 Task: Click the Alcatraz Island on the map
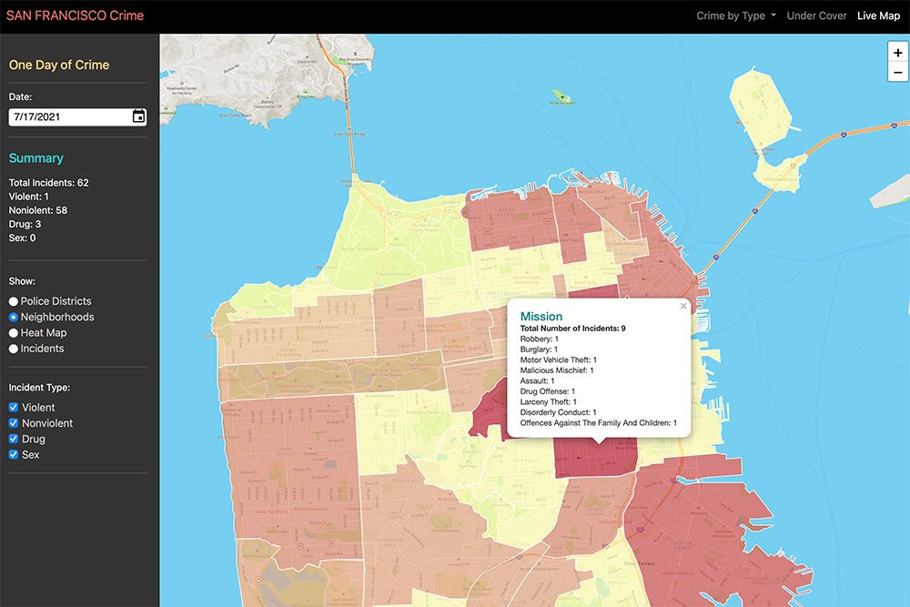(x=562, y=96)
